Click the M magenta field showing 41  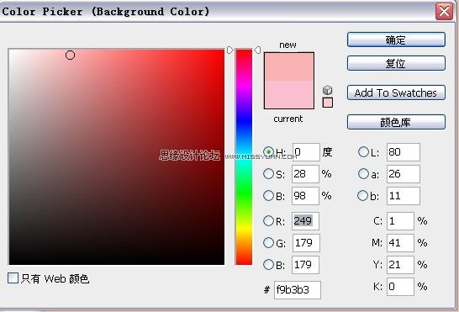point(400,243)
